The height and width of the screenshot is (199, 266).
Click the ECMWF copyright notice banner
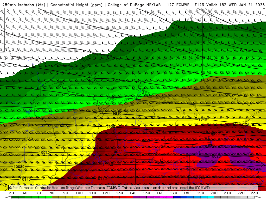(133, 188)
